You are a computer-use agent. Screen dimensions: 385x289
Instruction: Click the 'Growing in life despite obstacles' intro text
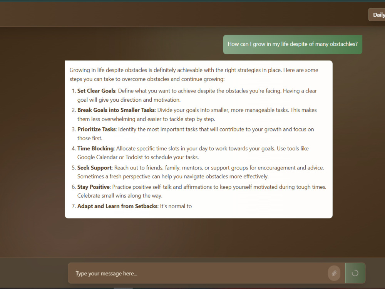point(194,74)
